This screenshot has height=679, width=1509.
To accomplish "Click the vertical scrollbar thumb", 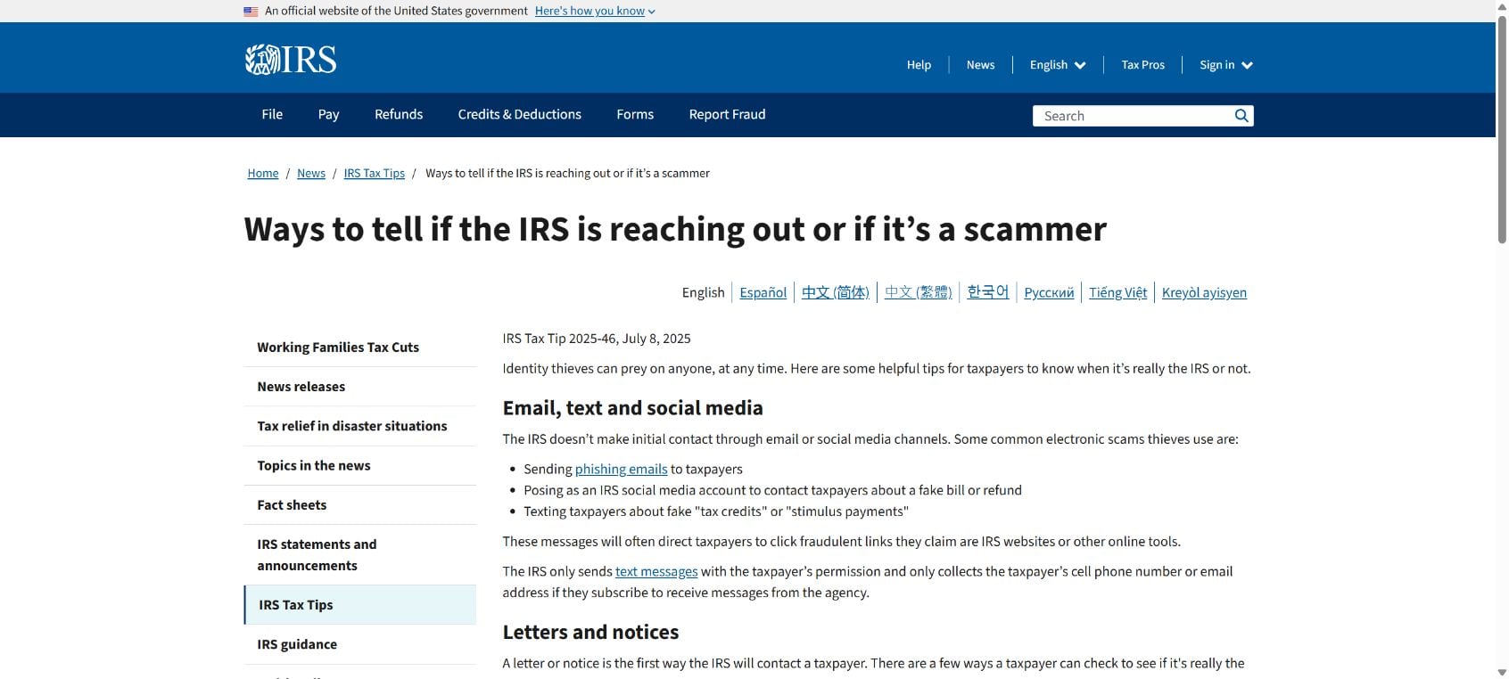I will 1502,128.
